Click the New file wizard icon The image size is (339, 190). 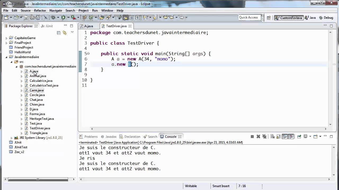(6, 17)
